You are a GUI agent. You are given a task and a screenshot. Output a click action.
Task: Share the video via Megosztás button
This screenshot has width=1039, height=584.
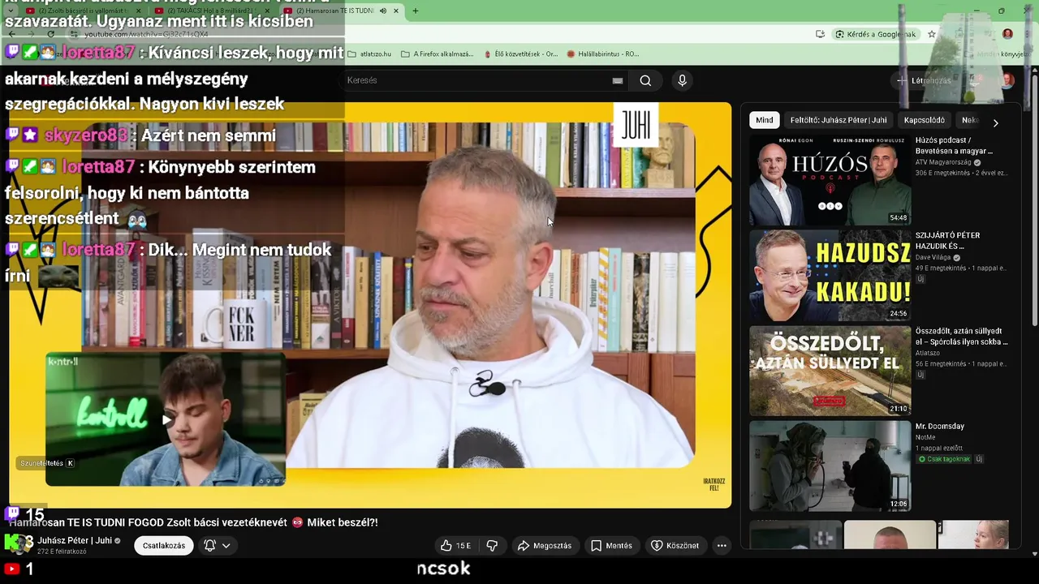tap(545, 546)
